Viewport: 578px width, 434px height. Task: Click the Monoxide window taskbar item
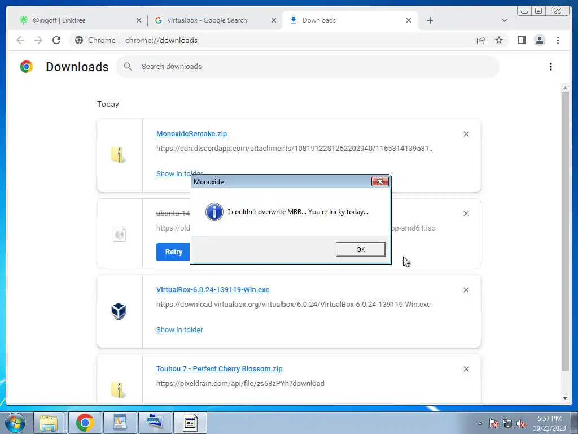190,423
